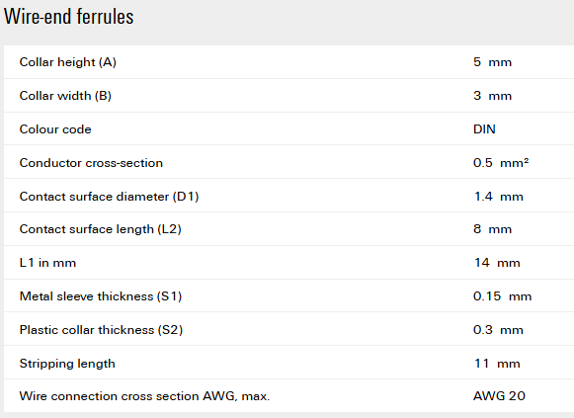Image resolution: width=574 pixels, height=418 pixels.
Task: Click the AWG 20 value
Action: point(499,396)
